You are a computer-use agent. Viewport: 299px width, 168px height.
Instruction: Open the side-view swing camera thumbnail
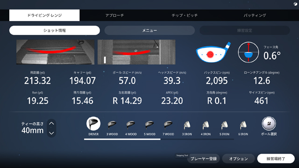pos(55,52)
